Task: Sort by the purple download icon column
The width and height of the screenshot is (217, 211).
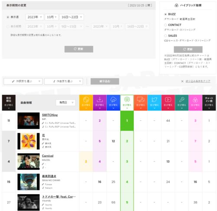Action: [100, 103]
